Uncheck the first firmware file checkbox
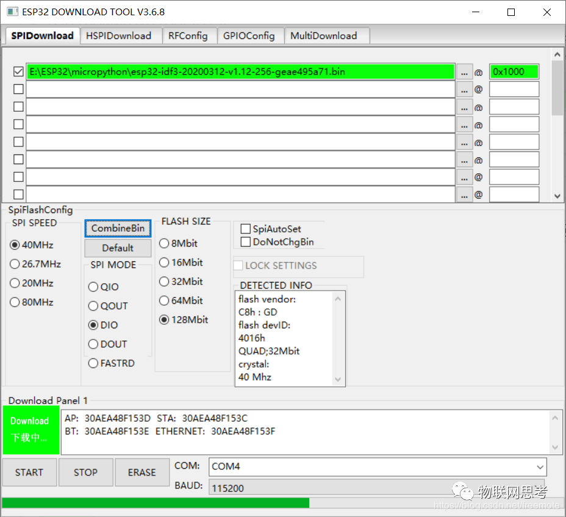Image resolution: width=566 pixels, height=517 pixels. point(18,71)
